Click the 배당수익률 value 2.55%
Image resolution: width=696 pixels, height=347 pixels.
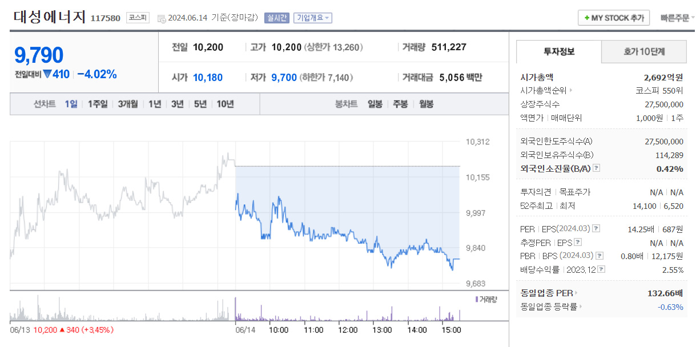click(672, 269)
